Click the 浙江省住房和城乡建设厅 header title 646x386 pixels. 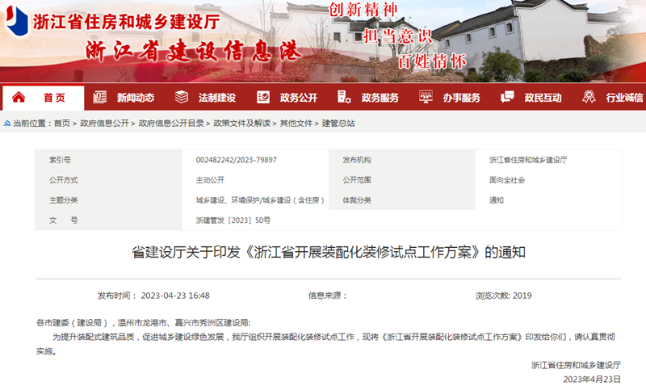point(126,22)
